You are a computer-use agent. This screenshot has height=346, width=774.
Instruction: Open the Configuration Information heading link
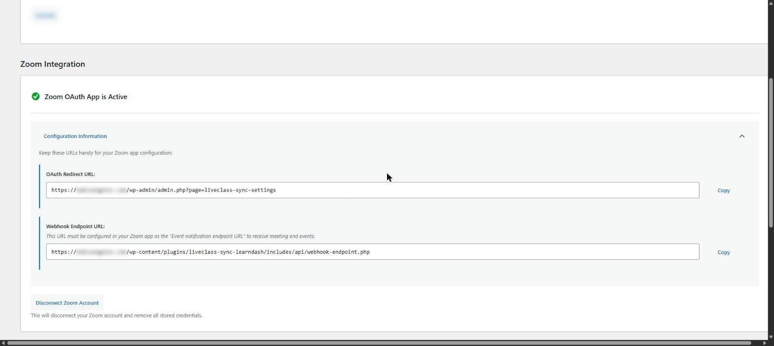[x=75, y=136]
